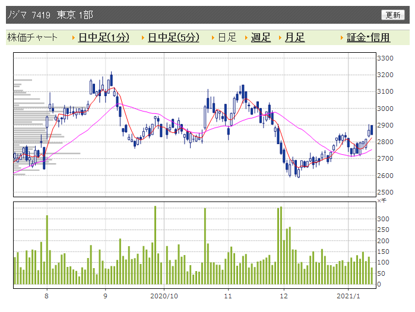Click the 300 volume axis label
Viewport: 415px width, 312px height.
(x=384, y=219)
